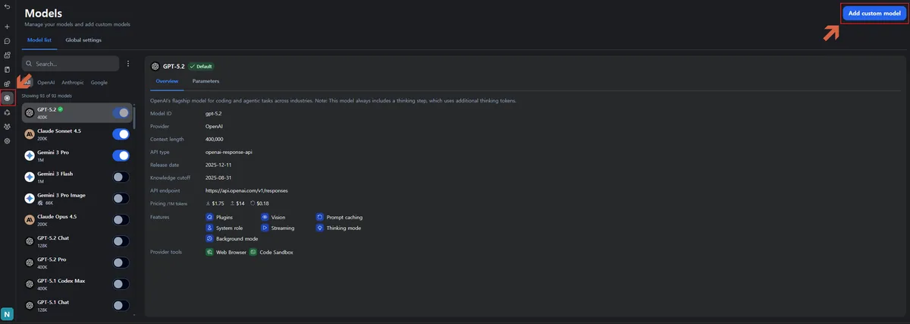Filter models by All
Screen dimensions: 910x324
(27, 82)
